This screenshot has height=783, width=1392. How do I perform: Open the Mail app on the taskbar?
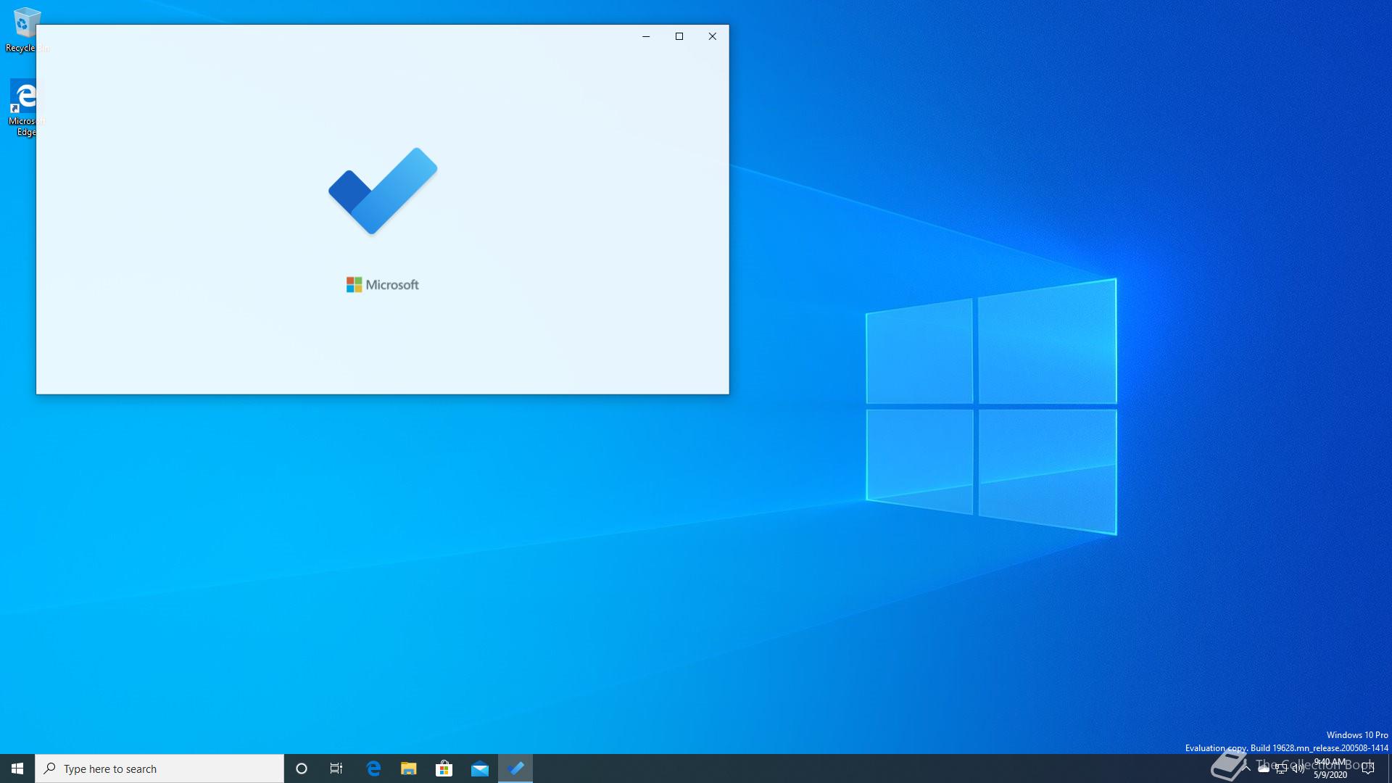480,768
